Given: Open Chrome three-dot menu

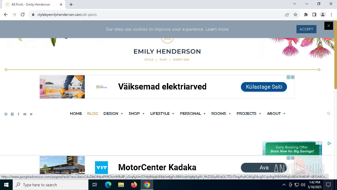Looking at the screenshot, I should pyautogui.click(x=331, y=15).
